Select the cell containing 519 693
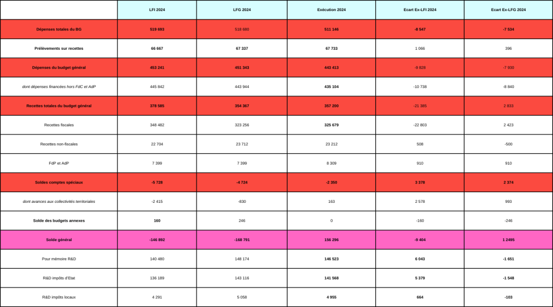Viewport: 553px width, 307px height. click(157, 29)
